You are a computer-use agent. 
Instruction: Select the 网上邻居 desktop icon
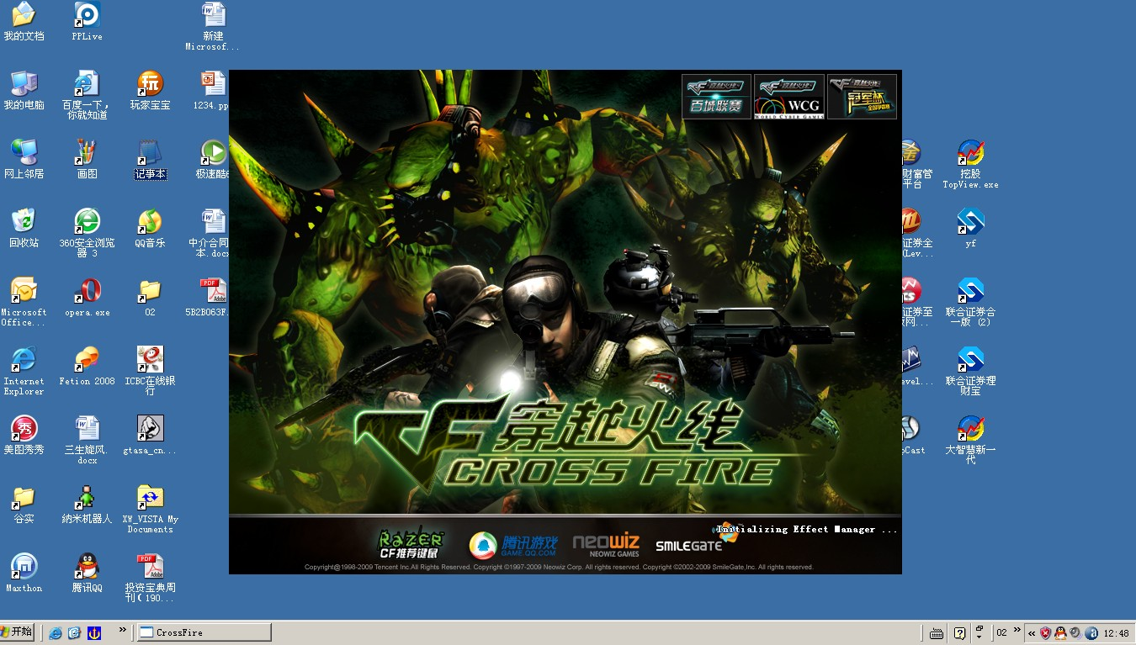24,160
